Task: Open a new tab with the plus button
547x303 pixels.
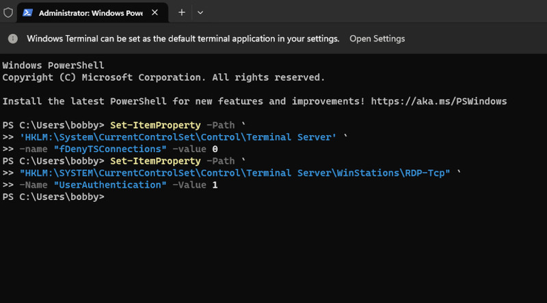Action: pyautogui.click(x=182, y=12)
